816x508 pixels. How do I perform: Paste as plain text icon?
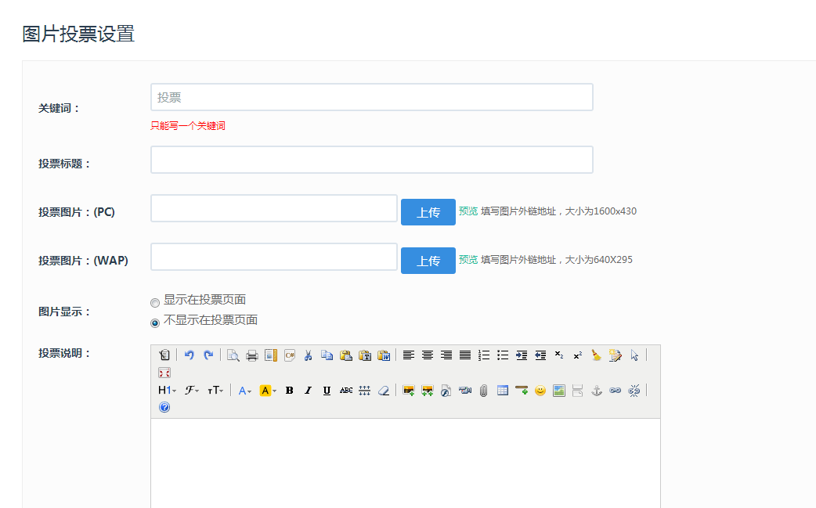tap(365, 355)
